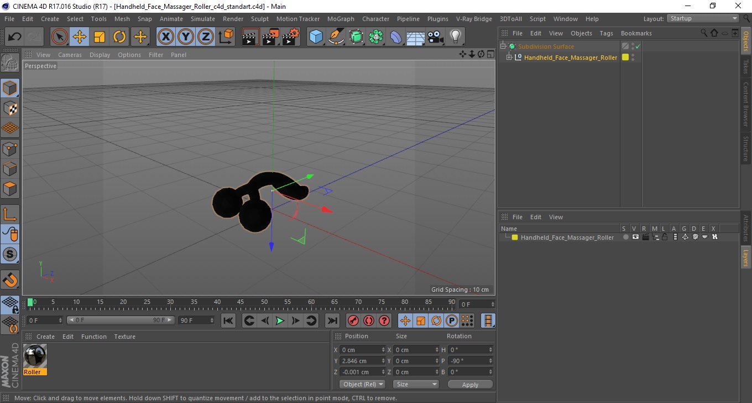Open the Array modeling objects icon

(376, 37)
